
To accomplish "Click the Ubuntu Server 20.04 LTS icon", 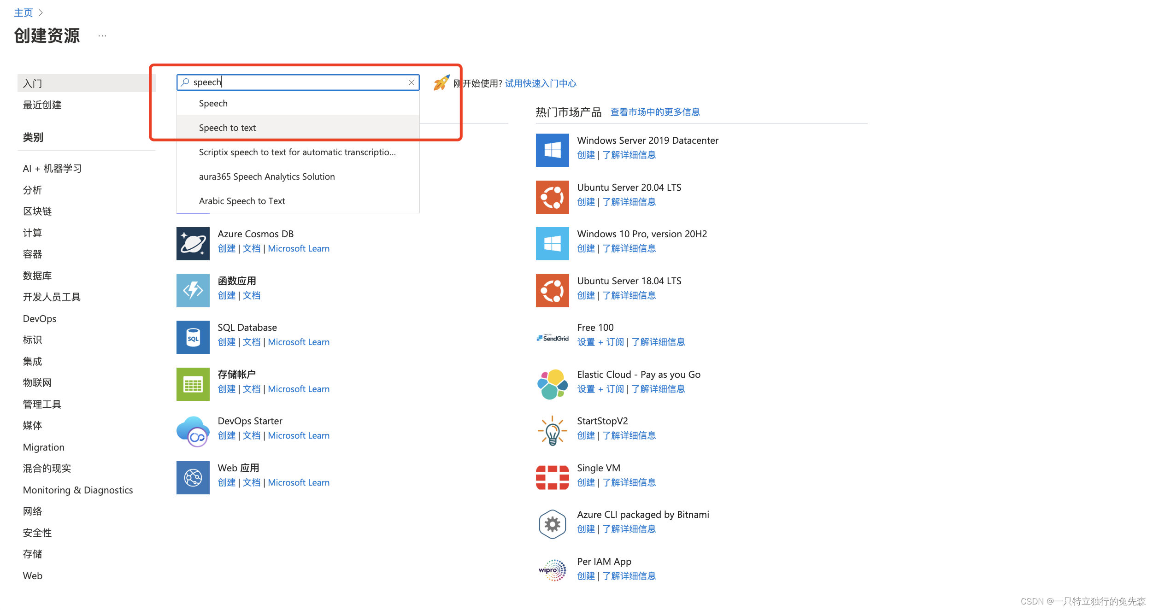I will pos(552,197).
